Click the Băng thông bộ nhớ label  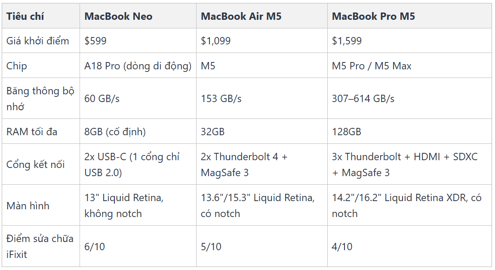[40, 99]
